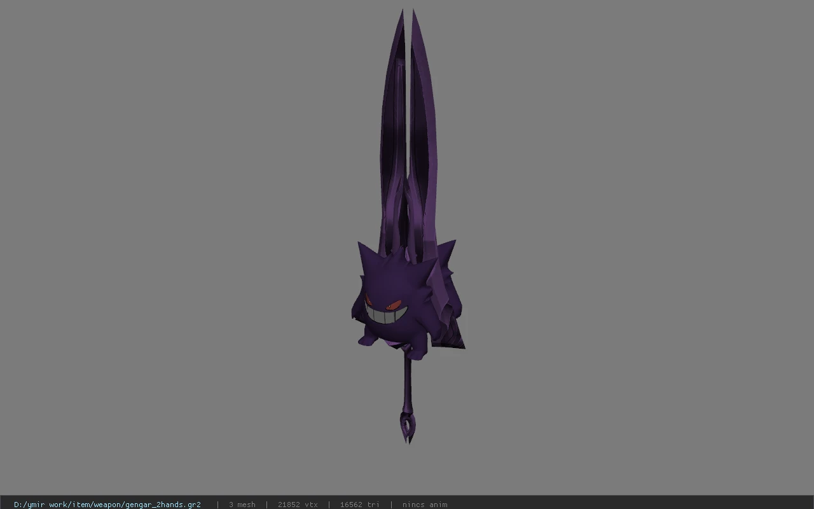Click the '21852 vtx' vertex count
Image resolution: width=814 pixels, height=509 pixels.
pyautogui.click(x=298, y=505)
